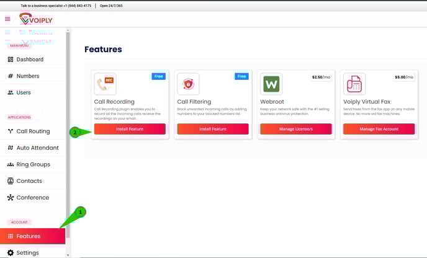
Task: Select Conference in sidebar
Action: (33, 198)
